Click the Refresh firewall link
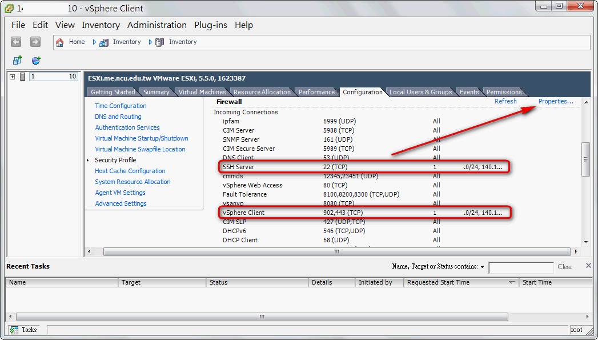This screenshot has width=598, height=340. (x=505, y=101)
